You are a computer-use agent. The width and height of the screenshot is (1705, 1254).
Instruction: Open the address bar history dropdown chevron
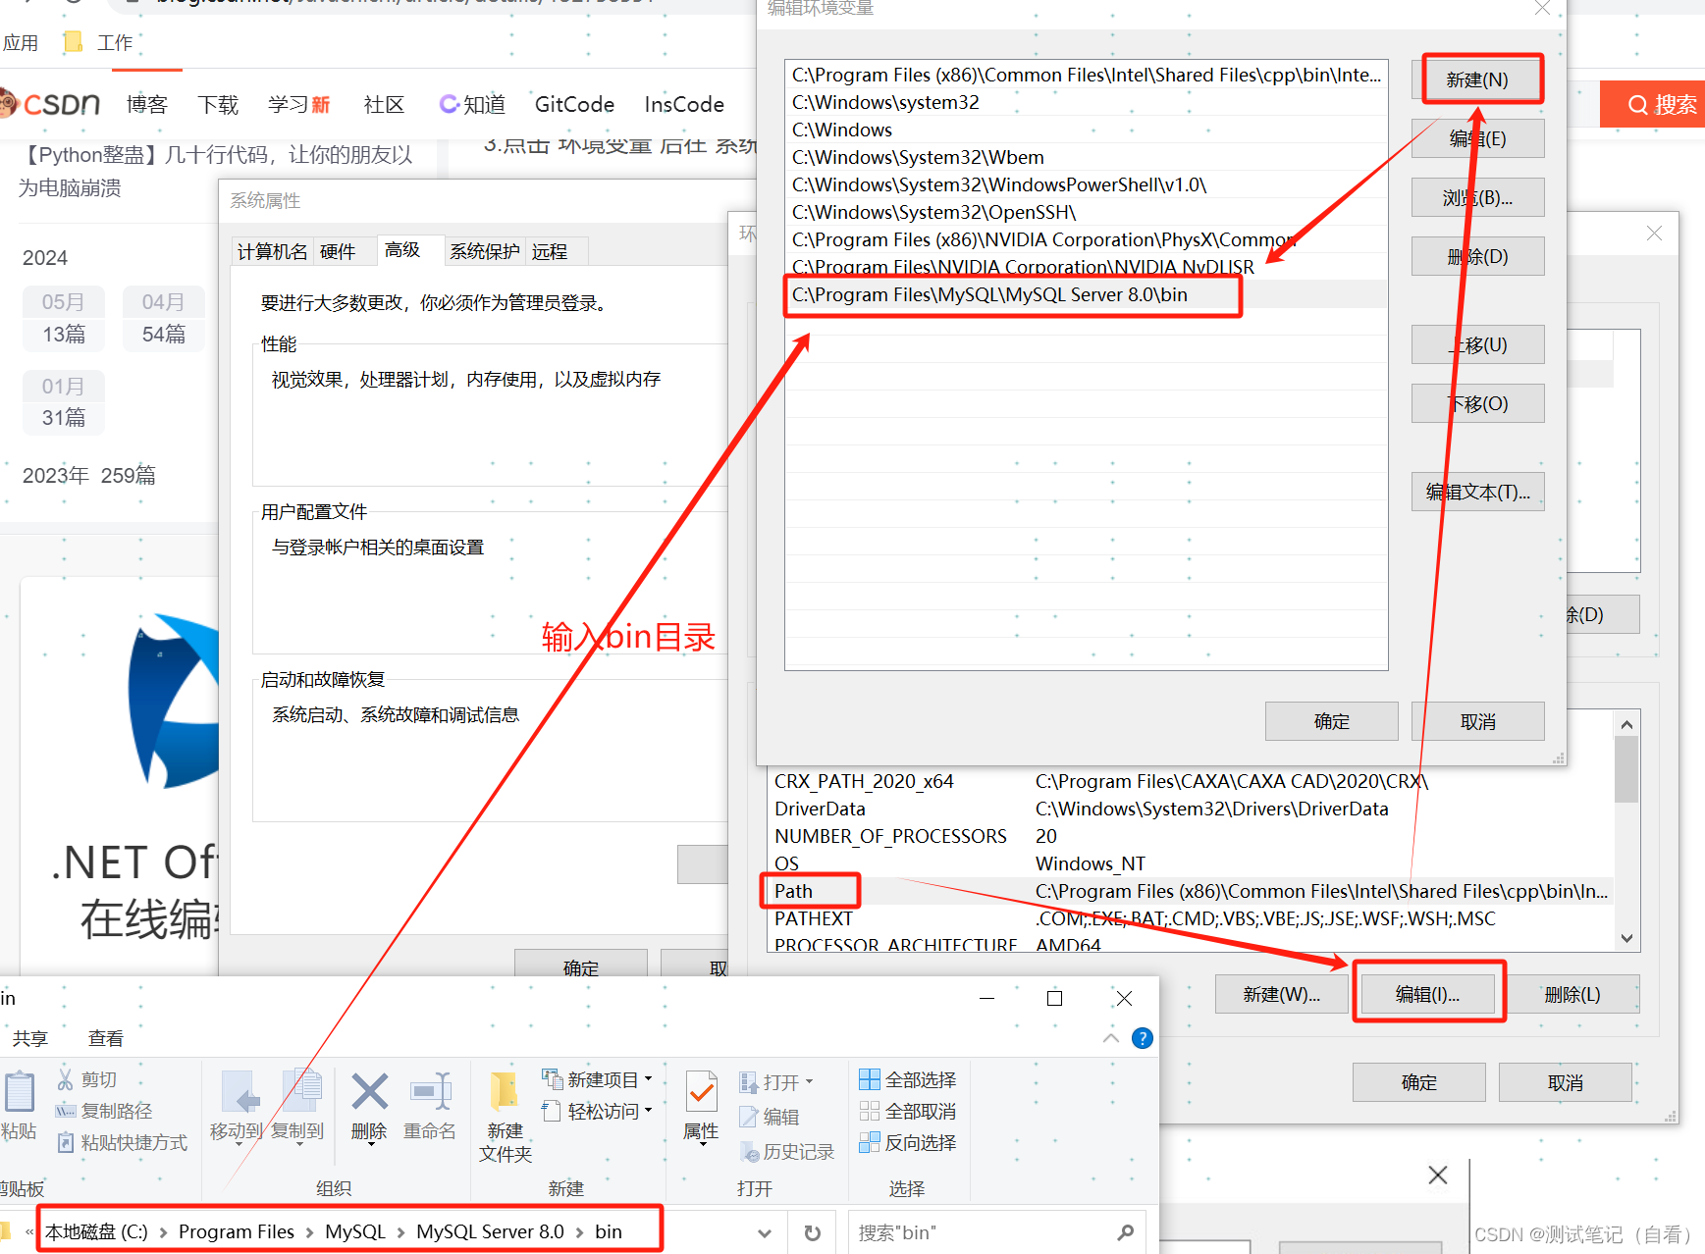point(765,1232)
